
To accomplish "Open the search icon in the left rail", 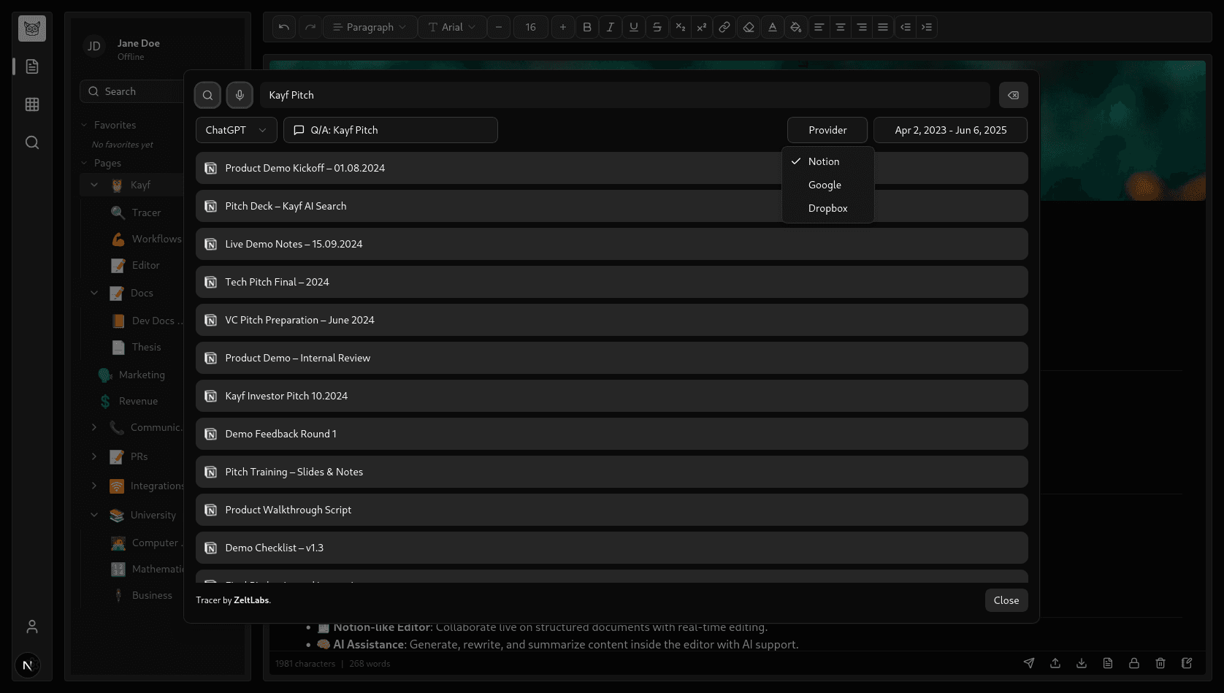I will pyautogui.click(x=32, y=142).
